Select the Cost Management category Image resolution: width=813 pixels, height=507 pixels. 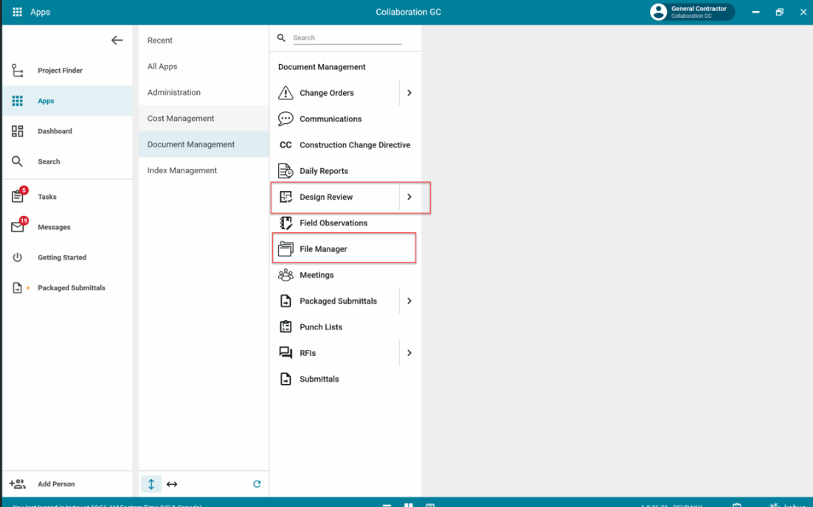181,119
